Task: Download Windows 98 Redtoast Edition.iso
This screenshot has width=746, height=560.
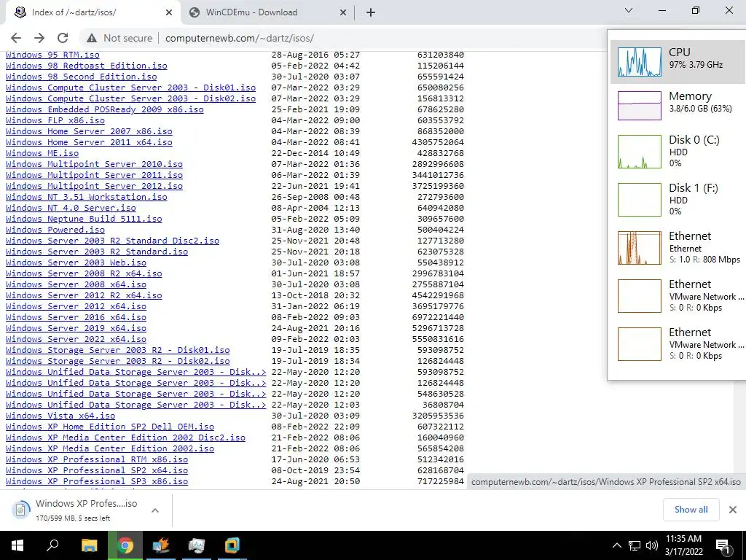Action: (x=86, y=66)
